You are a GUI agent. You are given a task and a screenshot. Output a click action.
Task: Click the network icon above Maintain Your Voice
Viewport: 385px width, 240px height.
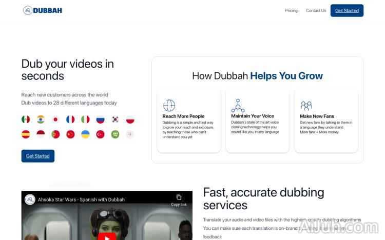pyautogui.click(x=238, y=106)
